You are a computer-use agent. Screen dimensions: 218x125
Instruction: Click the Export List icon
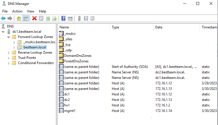coord(55,18)
